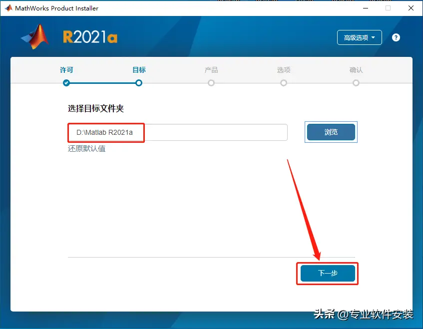
Task: Click the 浏览 button
Action: 331,132
